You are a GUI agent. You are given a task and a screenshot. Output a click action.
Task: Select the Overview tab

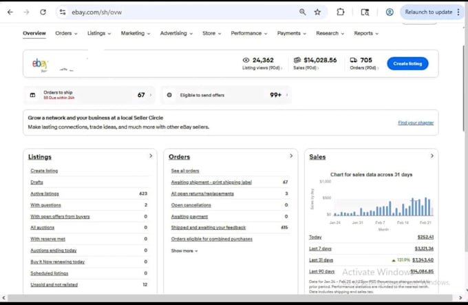tap(34, 33)
